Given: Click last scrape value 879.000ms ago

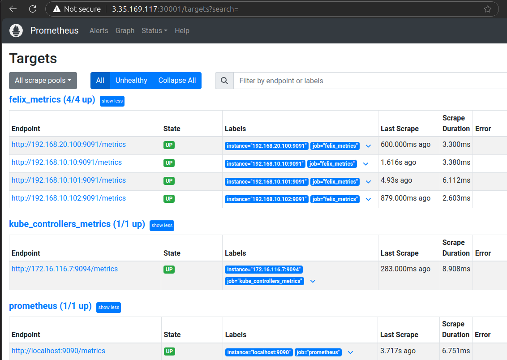Looking at the screenshot, I should point(405,198).
